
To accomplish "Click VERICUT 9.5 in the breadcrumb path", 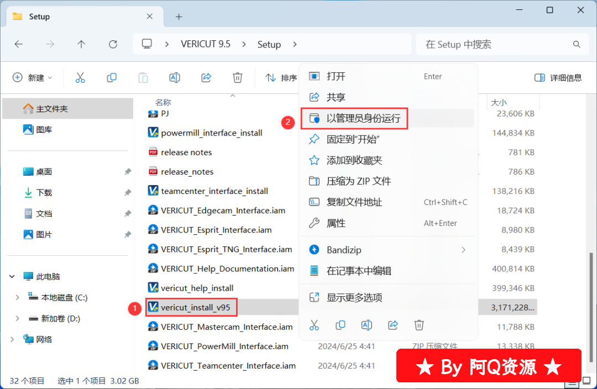I will coord(206,44).
